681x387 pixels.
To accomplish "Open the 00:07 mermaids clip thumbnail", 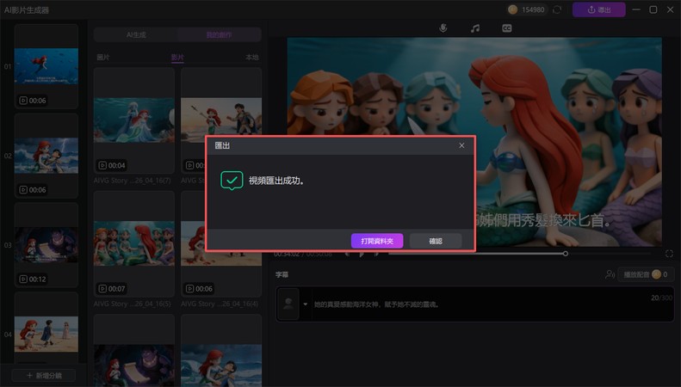I will coord(134,243).
